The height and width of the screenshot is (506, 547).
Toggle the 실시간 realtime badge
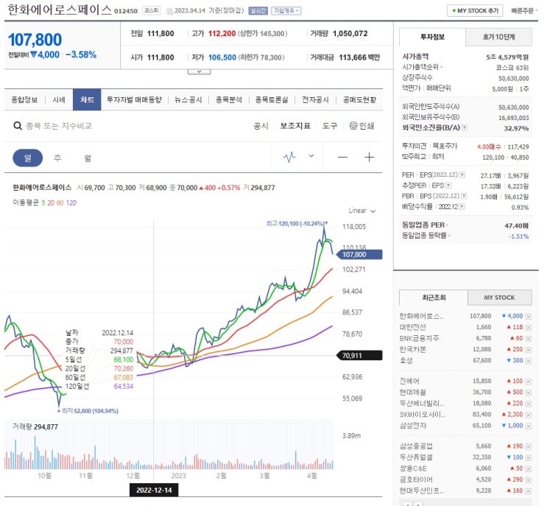click(258, 11)
